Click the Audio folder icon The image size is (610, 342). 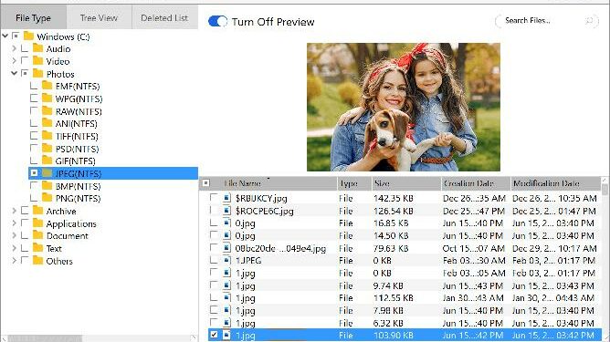(x=37, y=48)
